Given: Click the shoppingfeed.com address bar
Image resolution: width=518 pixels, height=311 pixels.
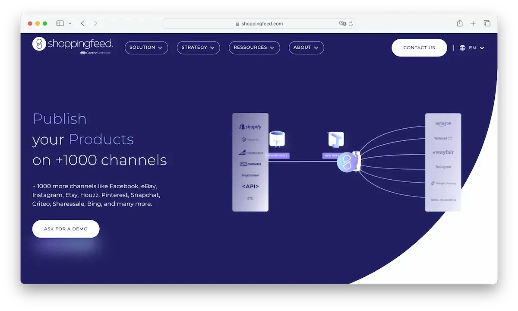Looking at the screenshot, I should (x=259, y=24).
